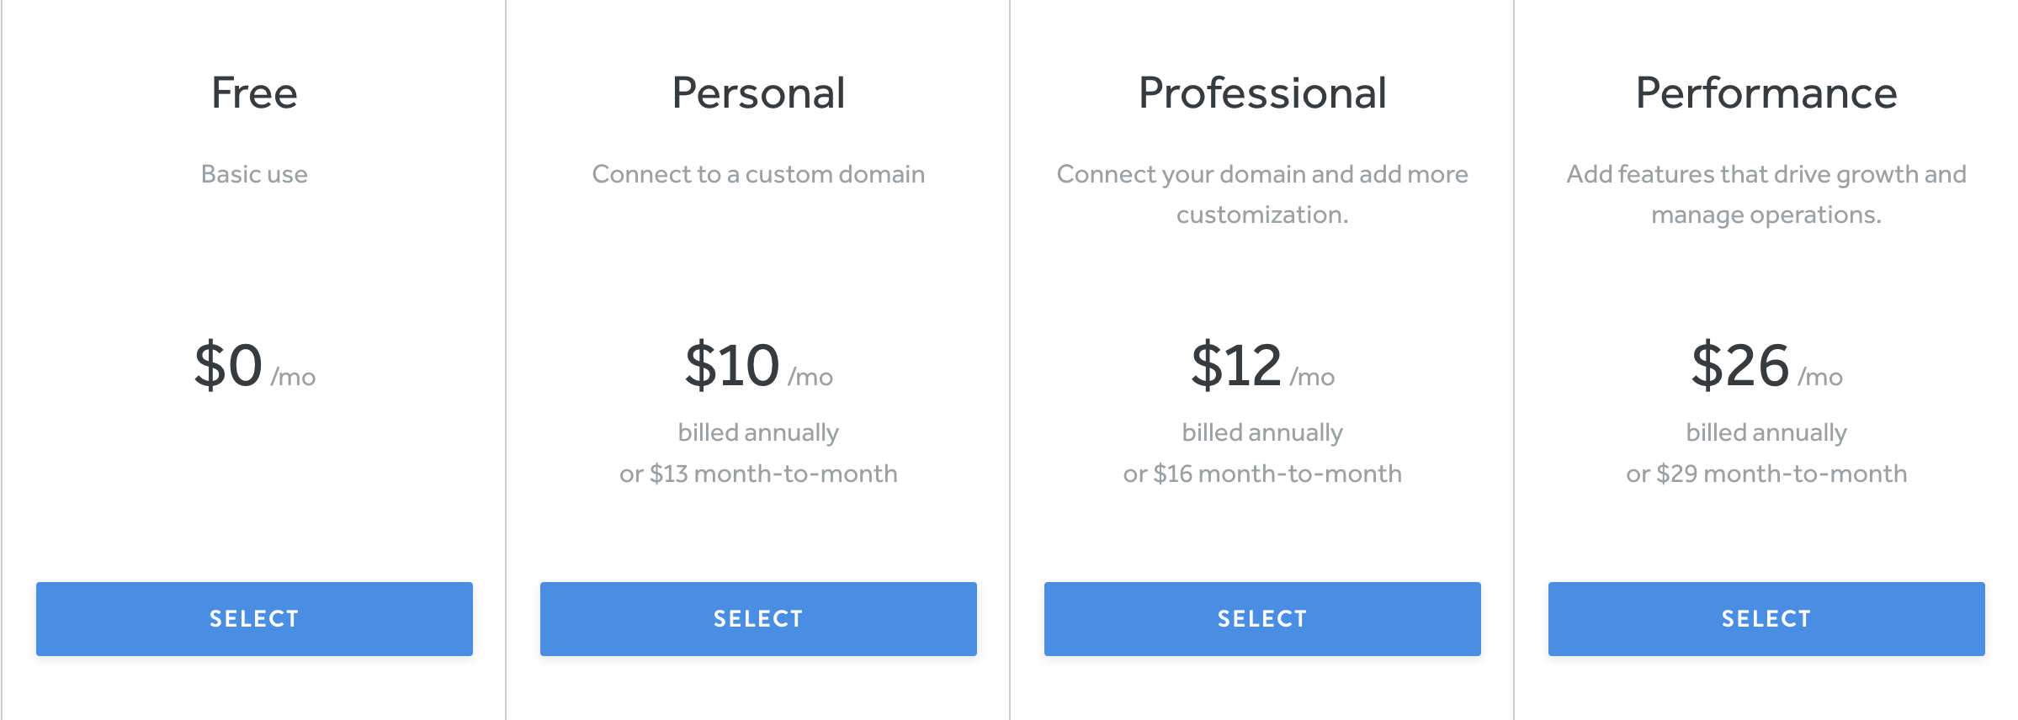Click the $26 /mo price
Viewport: 2018px width, 720px height.
click(1766, 367)
